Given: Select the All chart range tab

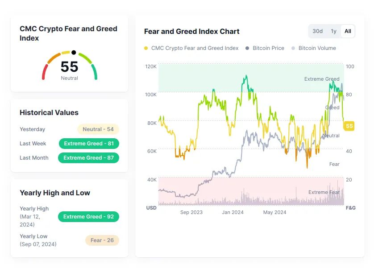Looking at the screenshot, I should click(348, 31).
